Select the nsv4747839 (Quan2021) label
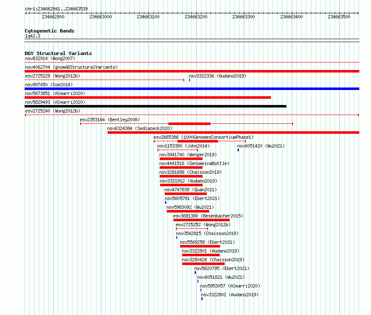 click(191, 190)
